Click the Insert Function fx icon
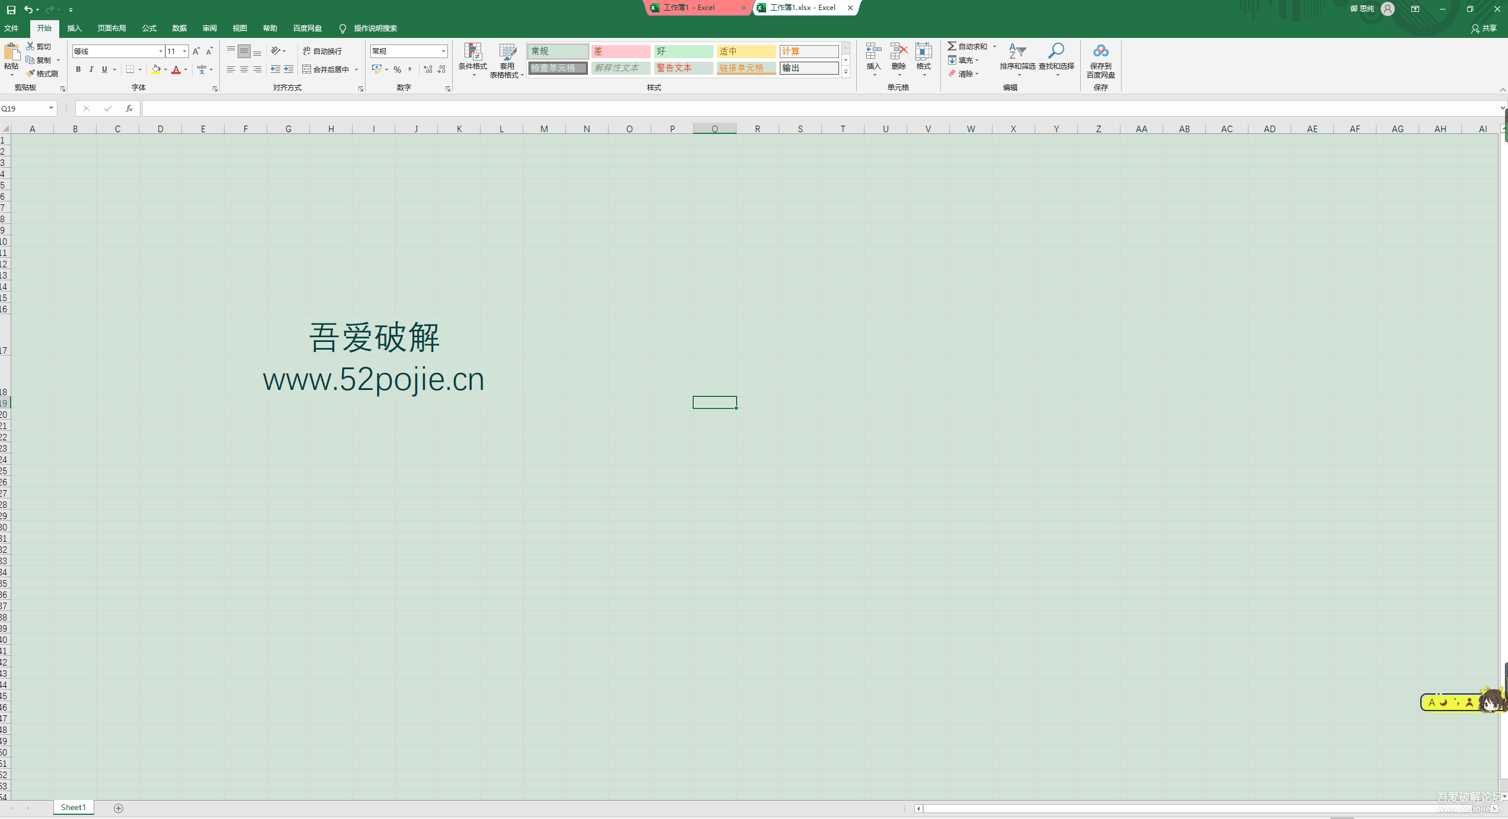 (129, 108)
